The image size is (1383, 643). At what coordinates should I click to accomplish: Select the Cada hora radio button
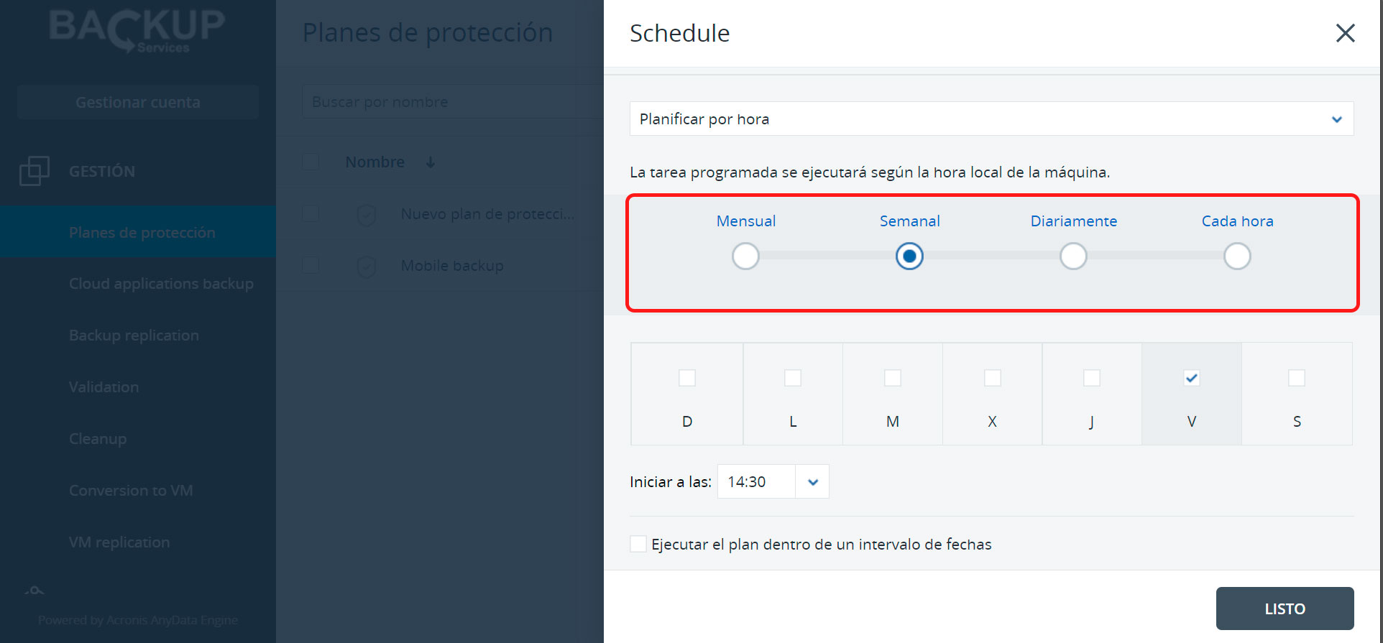coord(1237,256)
